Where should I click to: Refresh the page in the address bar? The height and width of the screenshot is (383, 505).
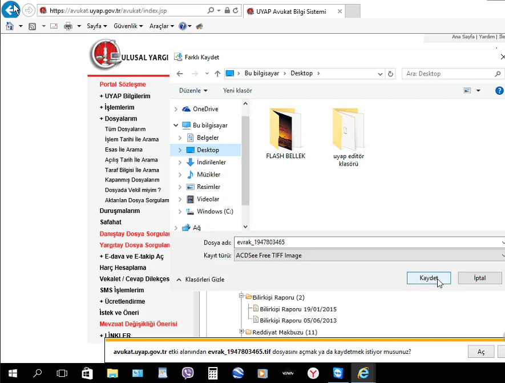[236, 10]
